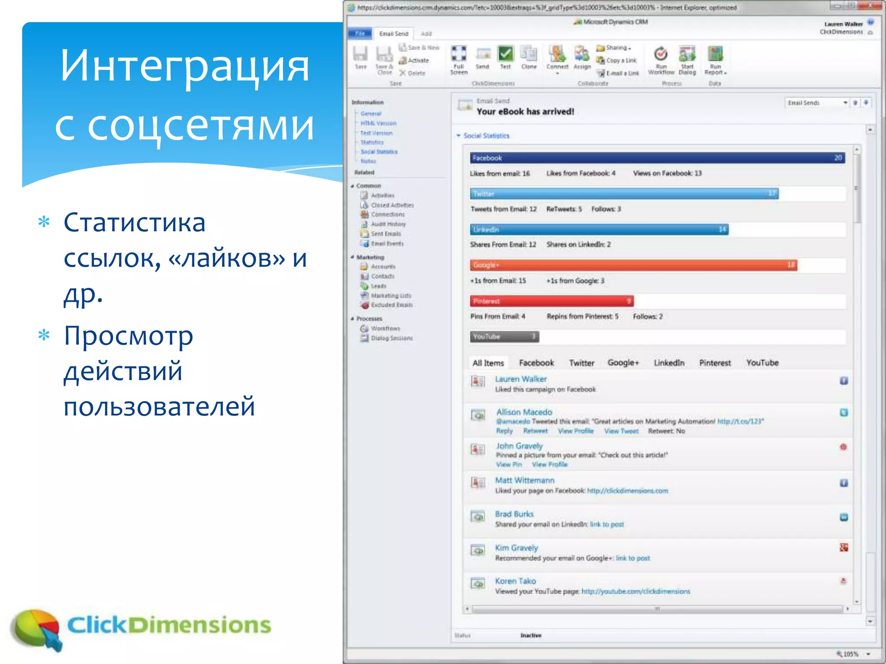
Task: Start Dialog from the ribbon
Action: pyautogui.click(x=687, y=60)
